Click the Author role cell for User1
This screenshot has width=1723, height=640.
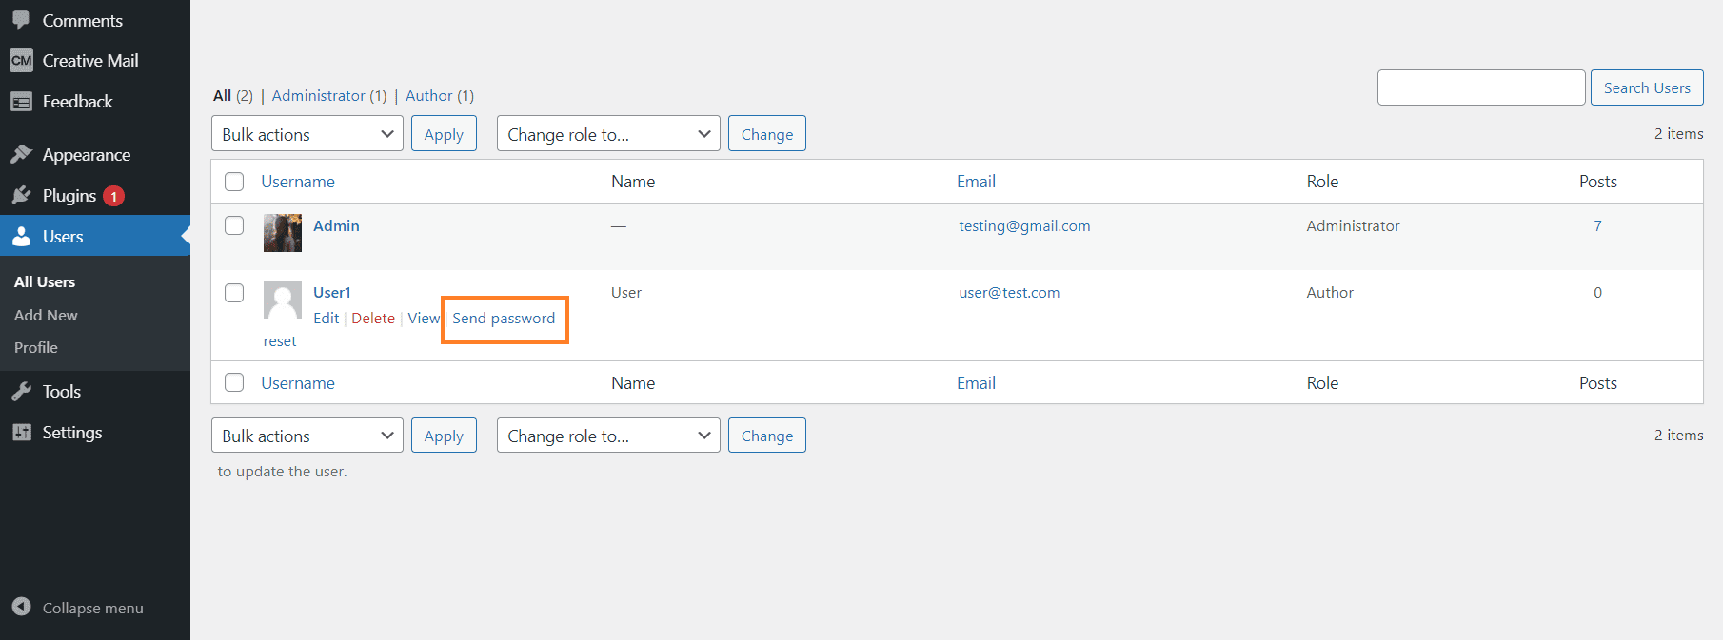click(1330, 292)
